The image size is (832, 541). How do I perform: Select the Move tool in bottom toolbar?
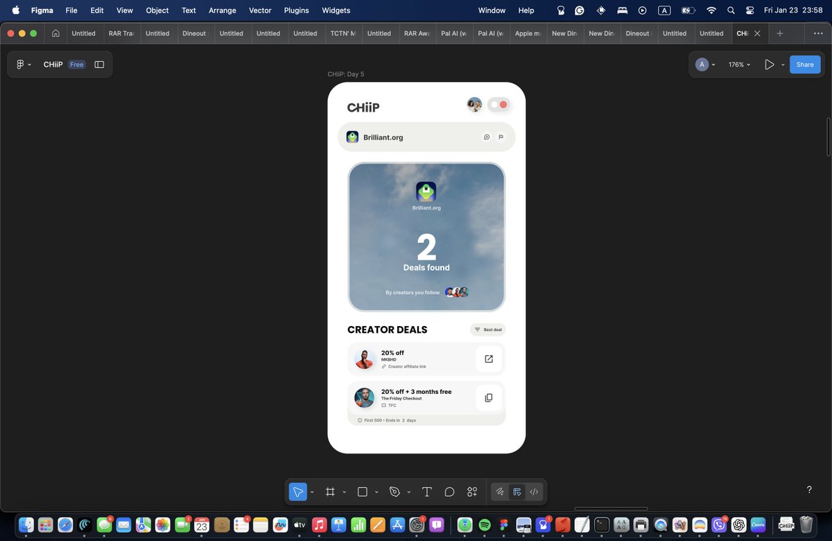tap(298, 492)
